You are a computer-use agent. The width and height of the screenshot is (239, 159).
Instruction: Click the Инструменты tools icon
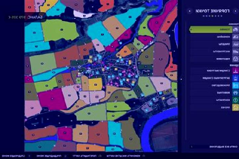point(235,51)
